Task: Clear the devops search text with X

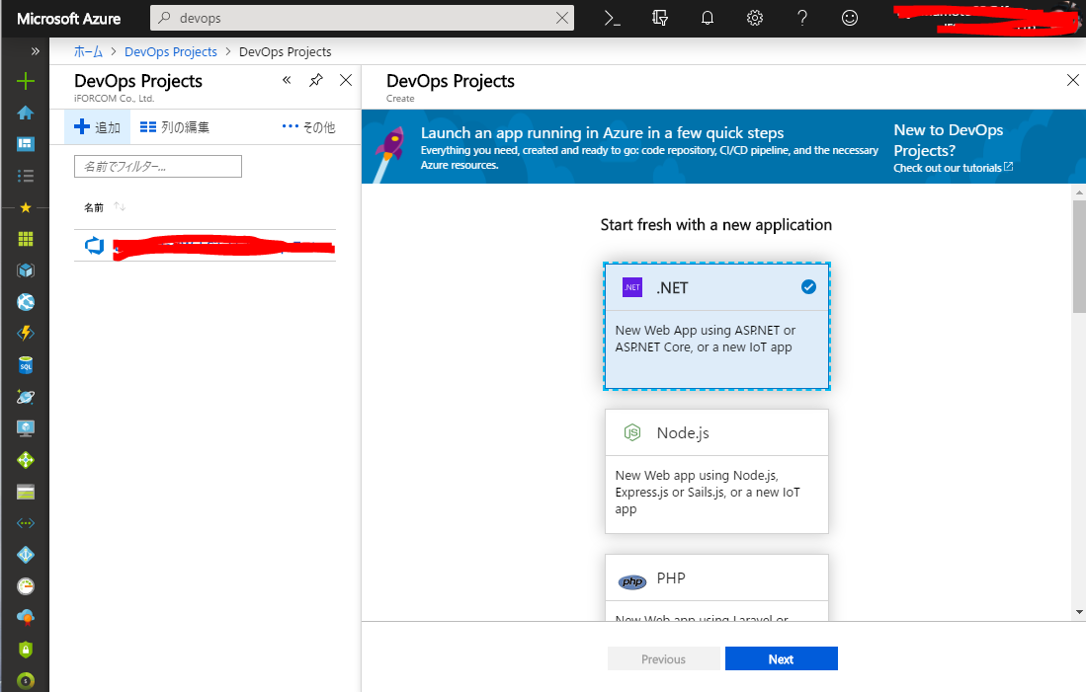Action: pos(561,18)
